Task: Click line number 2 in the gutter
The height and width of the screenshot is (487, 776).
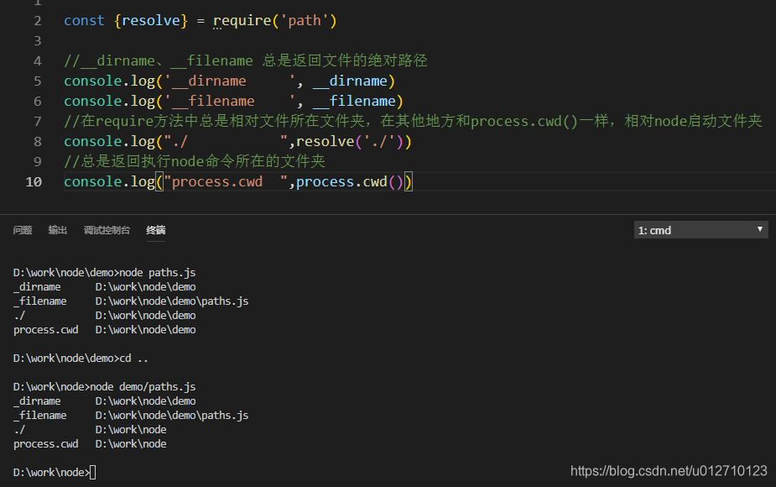Action: (38, 21)
